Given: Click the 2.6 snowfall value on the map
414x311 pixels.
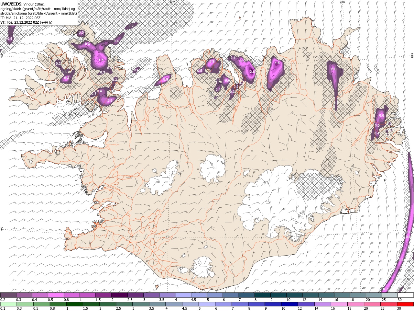Looking at the screenshot, I should (252, 72).
